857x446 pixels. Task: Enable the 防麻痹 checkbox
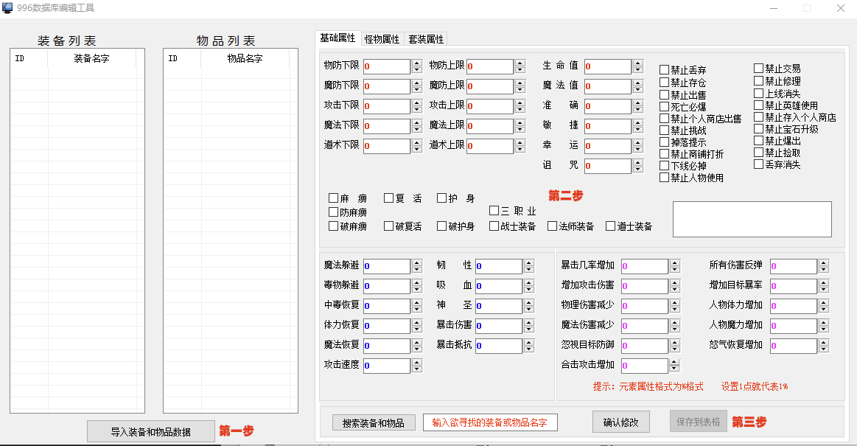[333, 212]
